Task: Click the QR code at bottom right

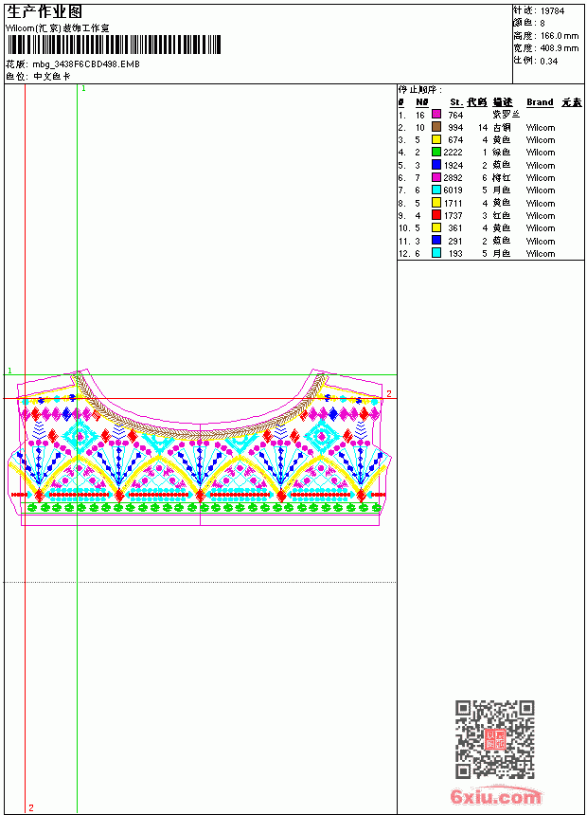Action: [495, 739]
